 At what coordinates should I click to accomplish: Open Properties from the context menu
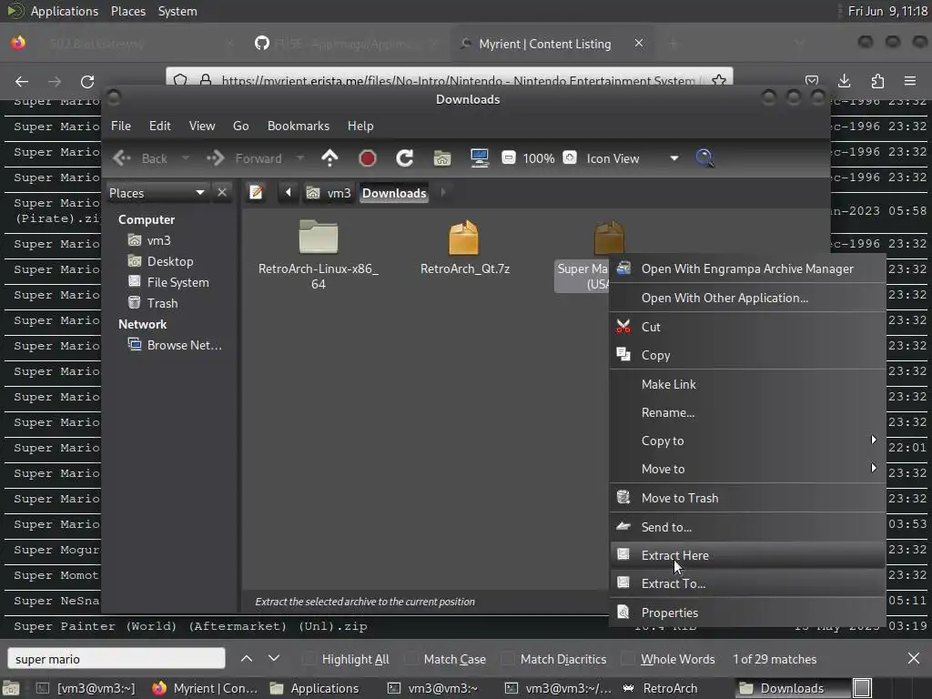747,613
